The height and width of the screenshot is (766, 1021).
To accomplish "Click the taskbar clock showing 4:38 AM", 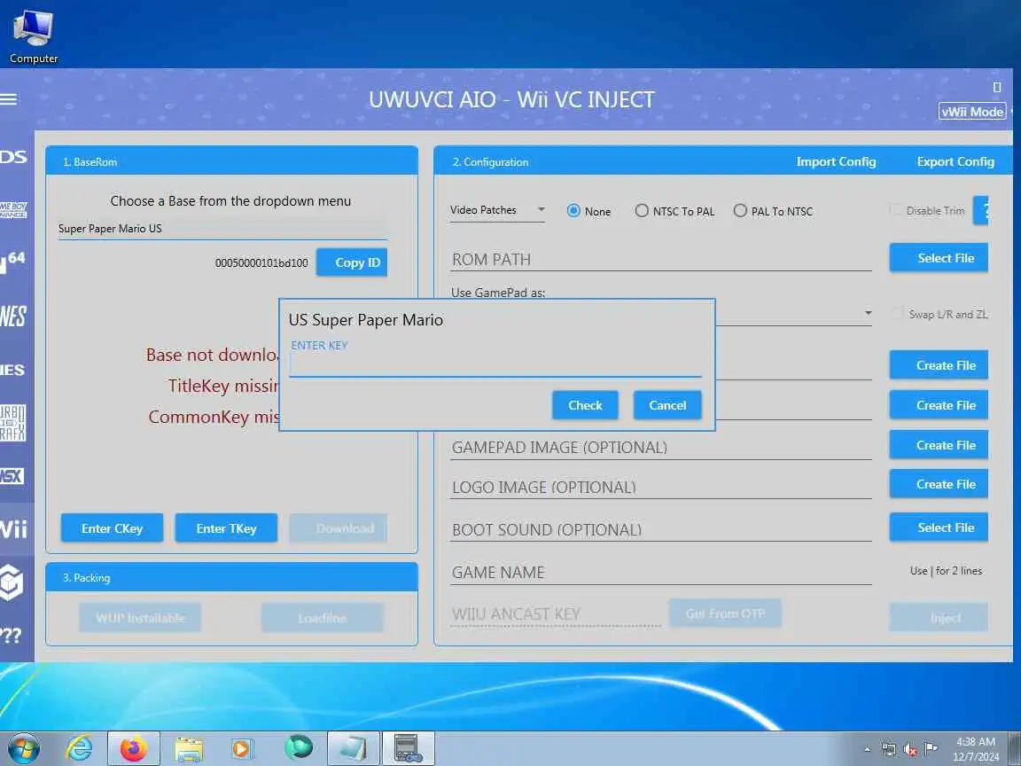I will [x=976, y=749].
